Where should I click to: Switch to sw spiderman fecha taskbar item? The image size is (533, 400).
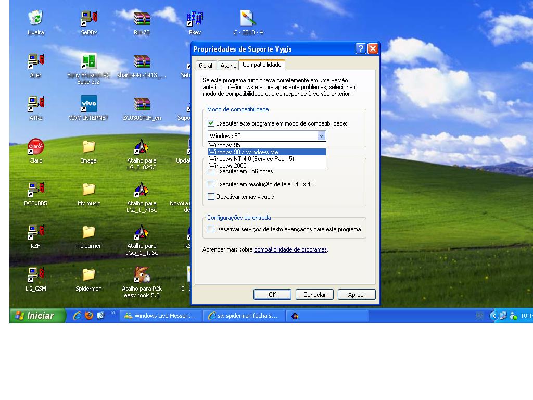[x=244, y=316]
